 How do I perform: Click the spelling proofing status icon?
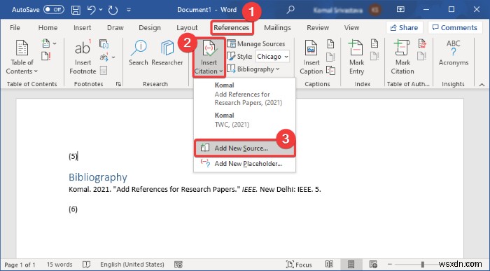click(86, 265)
